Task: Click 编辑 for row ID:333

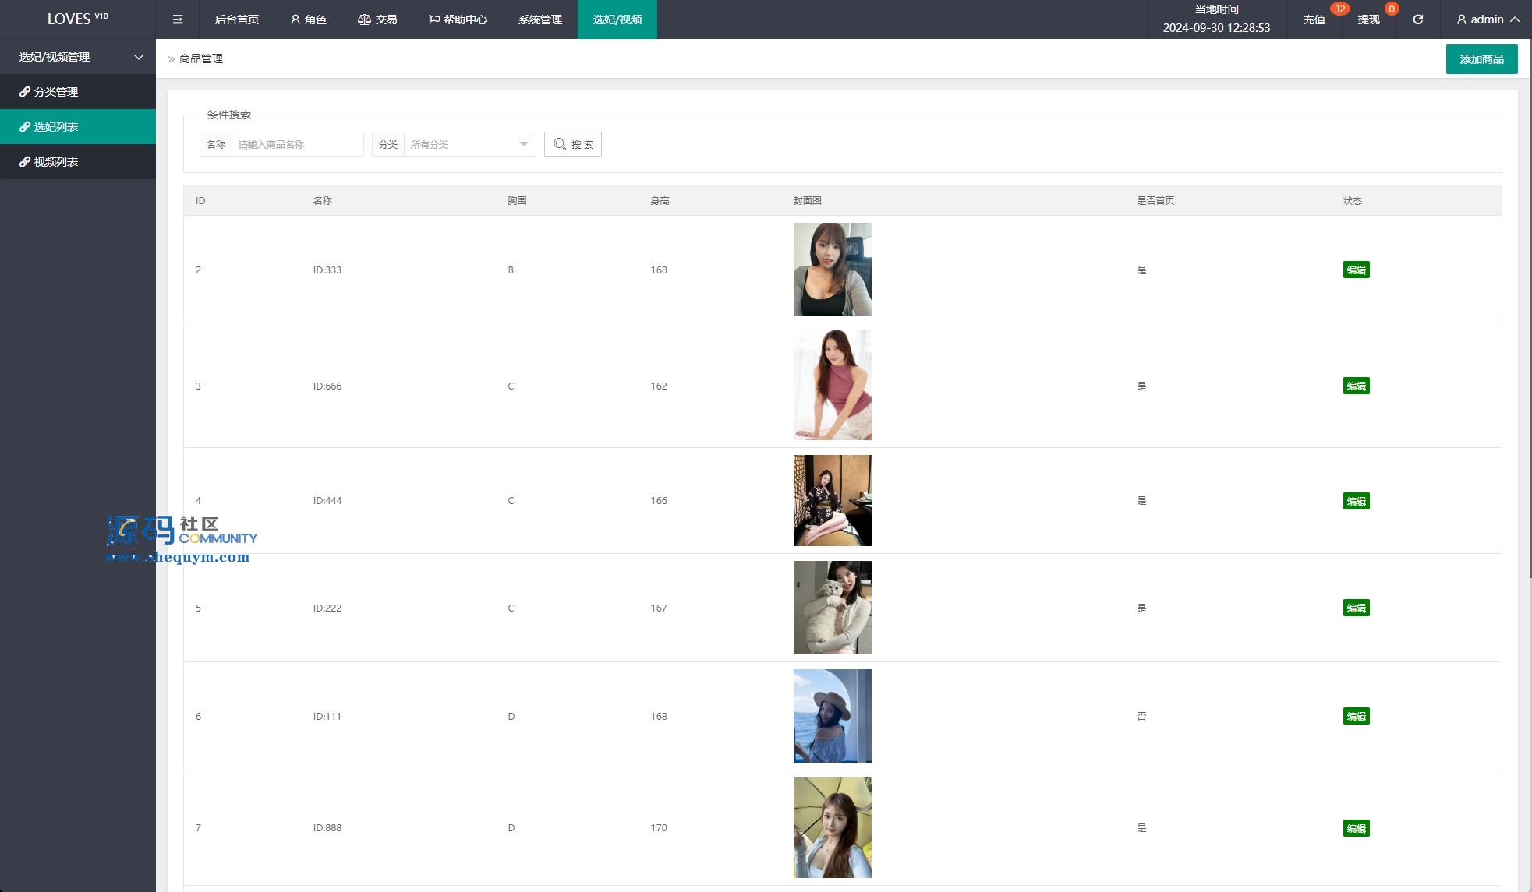Action: (x=1356, y=270)
